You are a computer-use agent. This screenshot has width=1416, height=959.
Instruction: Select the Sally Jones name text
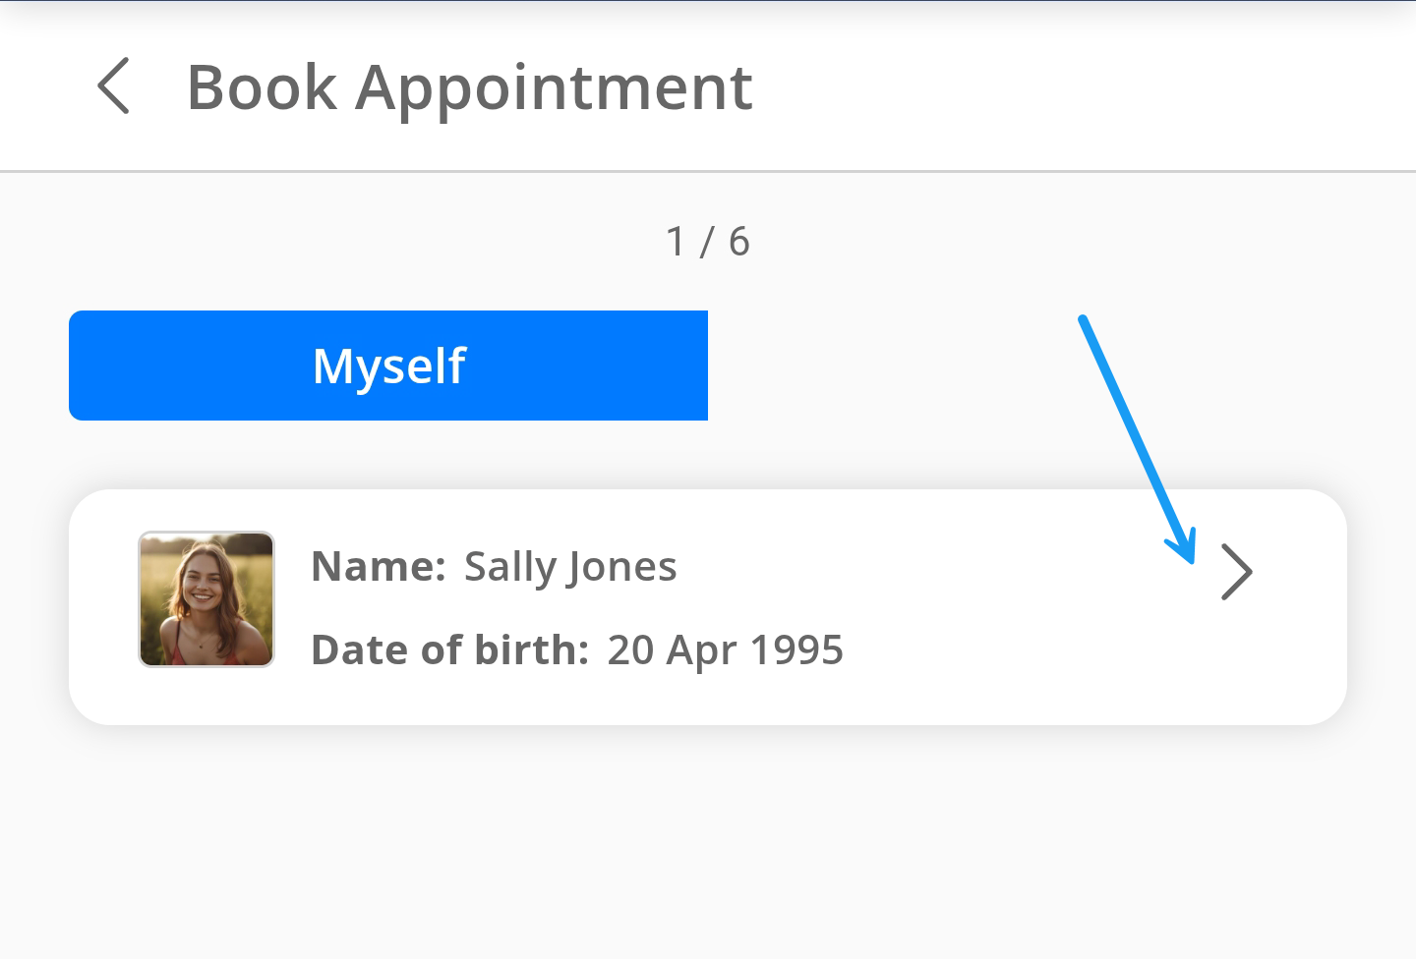click(570, 567)
